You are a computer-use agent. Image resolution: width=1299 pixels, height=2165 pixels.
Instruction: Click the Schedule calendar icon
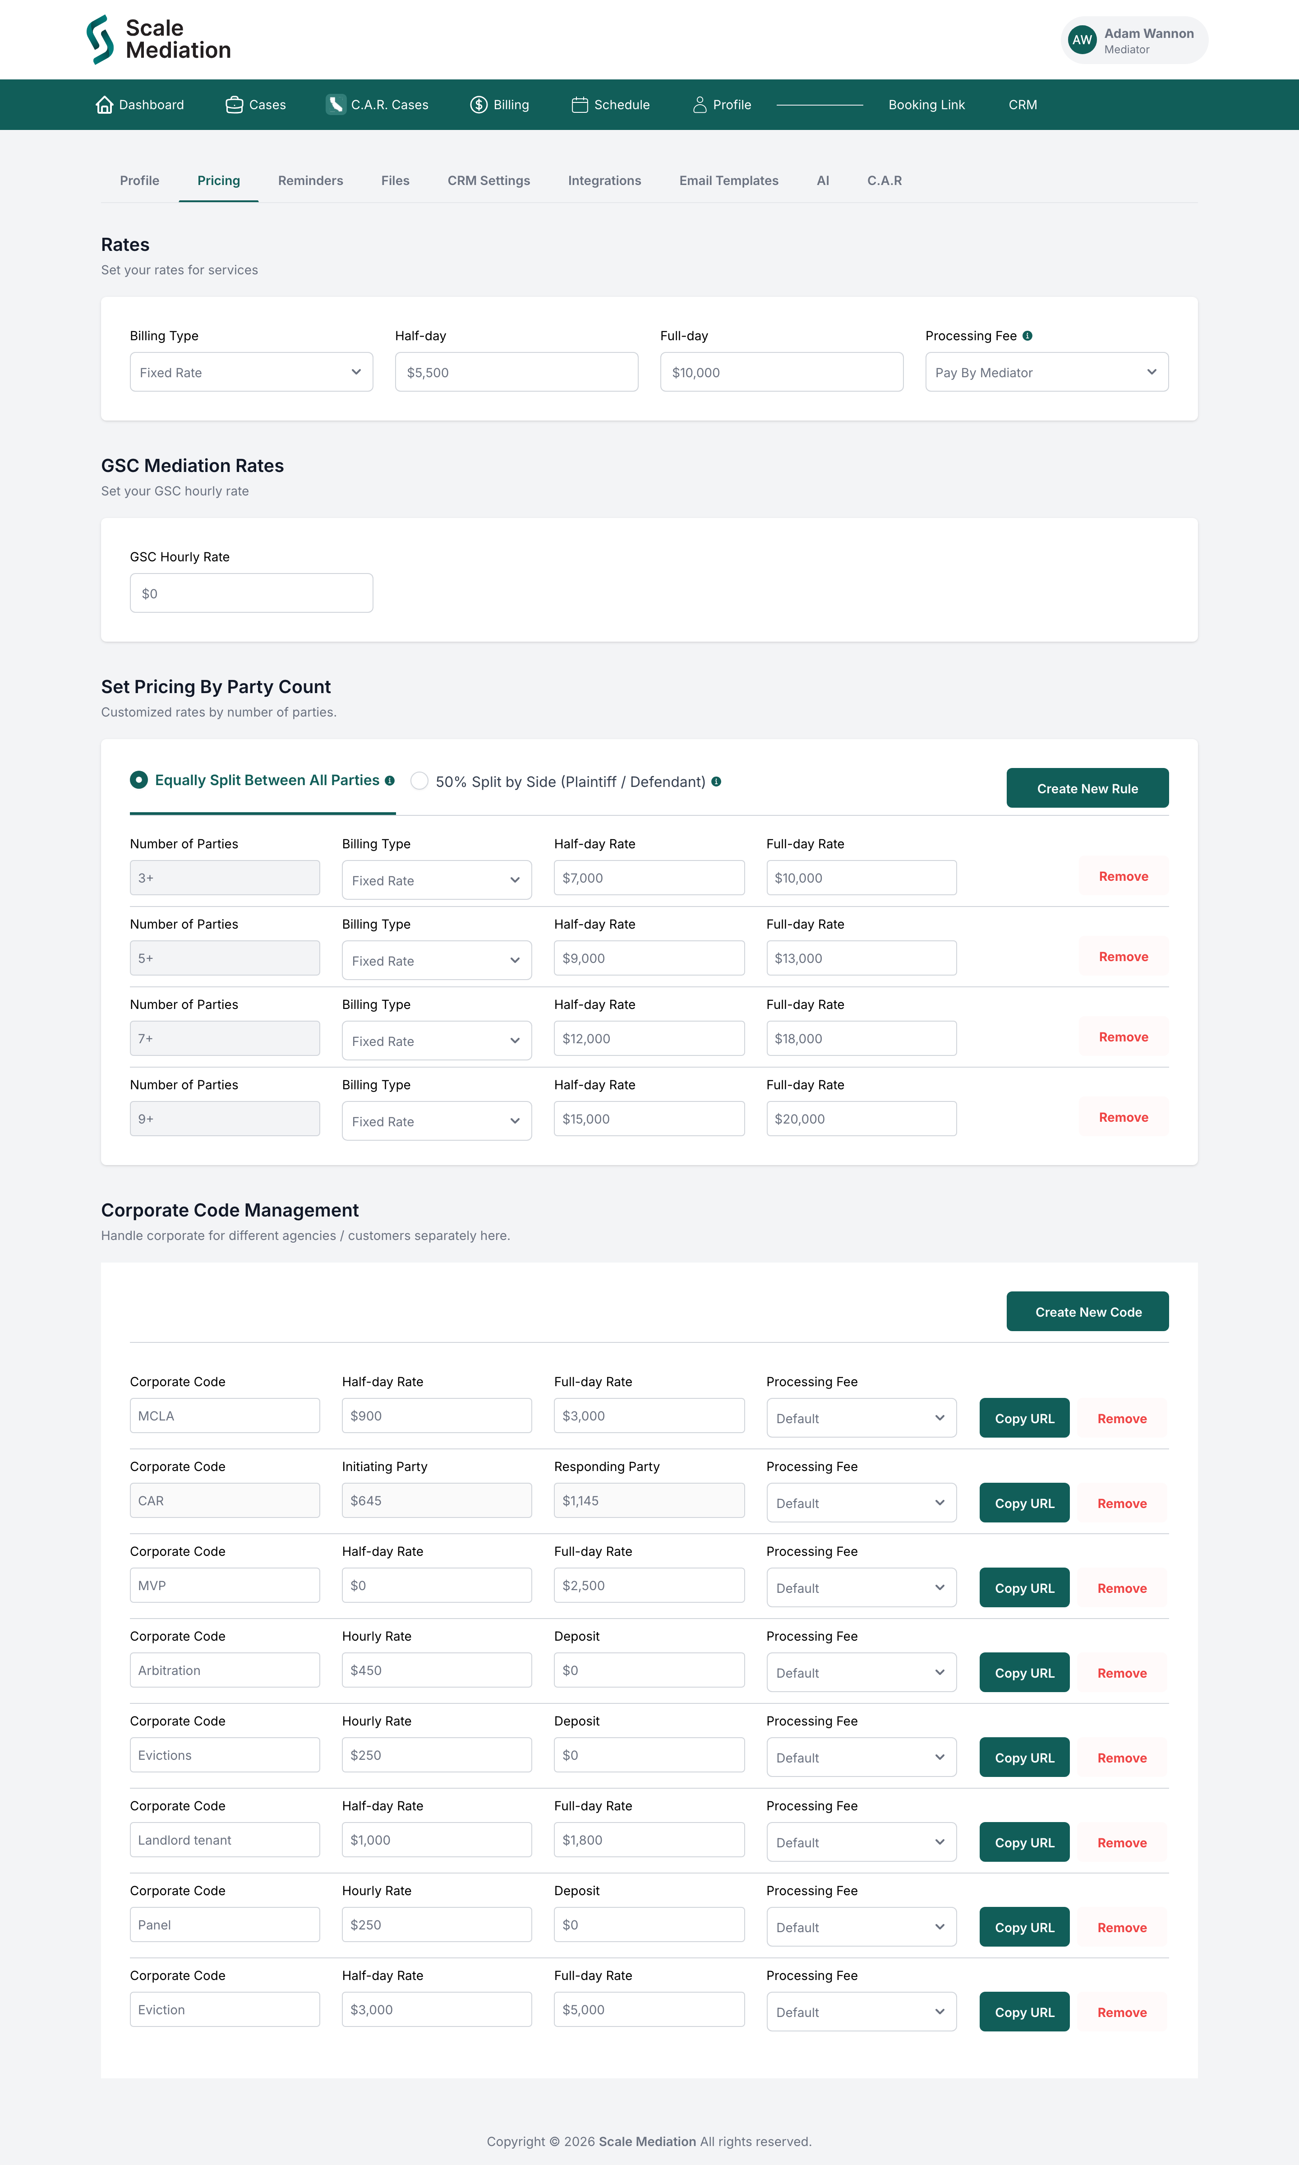click(x=580, y=105)
